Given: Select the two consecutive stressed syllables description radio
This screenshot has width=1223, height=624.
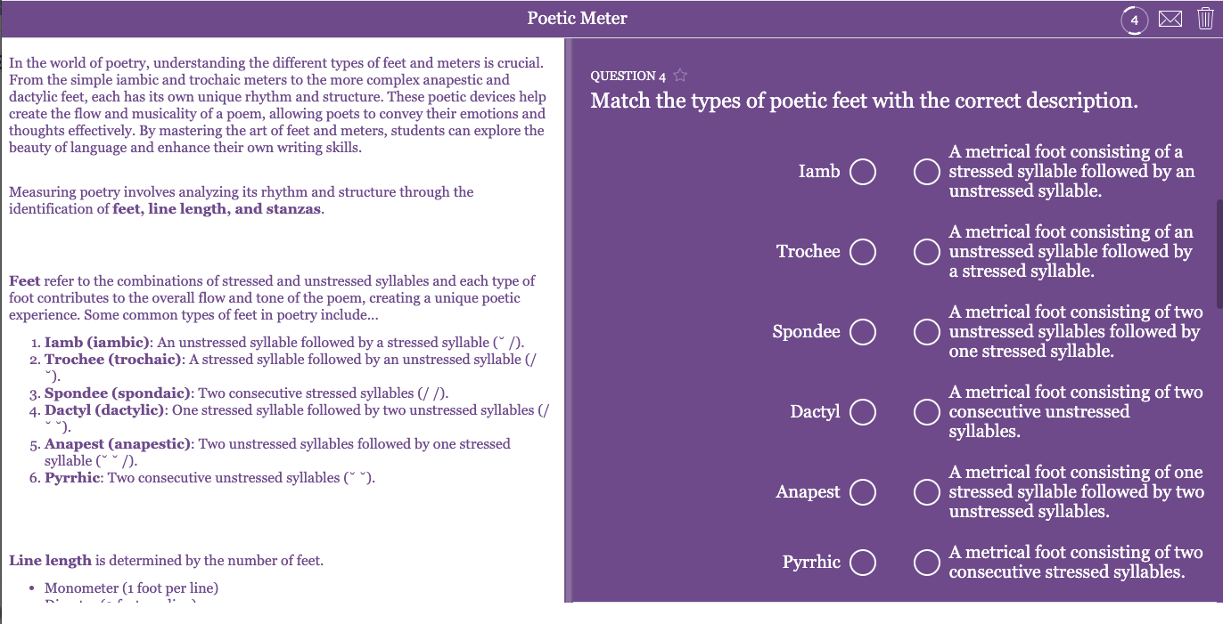Looking at the screenshot, I should [926, 563].
